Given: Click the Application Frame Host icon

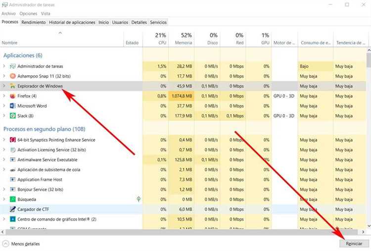Looking at the screenshot, I should click(12, 180).
